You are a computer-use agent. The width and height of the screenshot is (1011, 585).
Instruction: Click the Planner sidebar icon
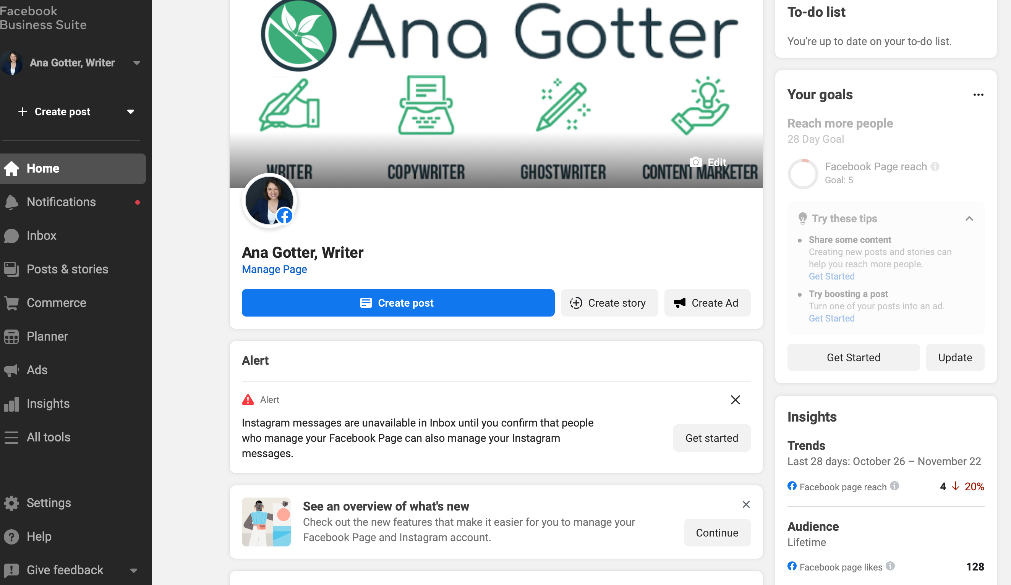(13, 336)
